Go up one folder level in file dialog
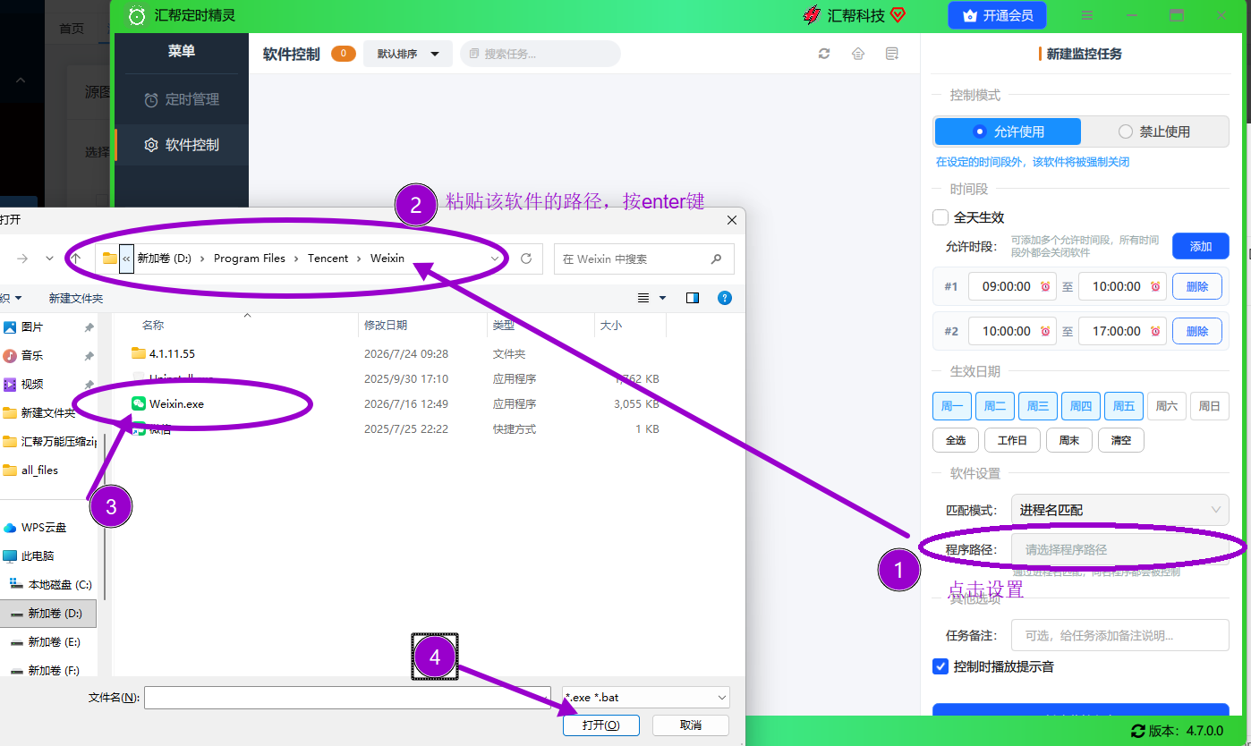The image size is (1251, 746). click(76, 259)
